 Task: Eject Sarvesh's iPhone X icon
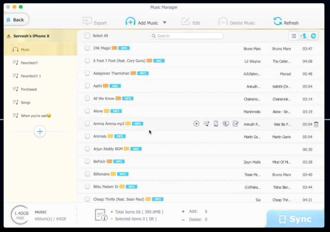point(9,36)
